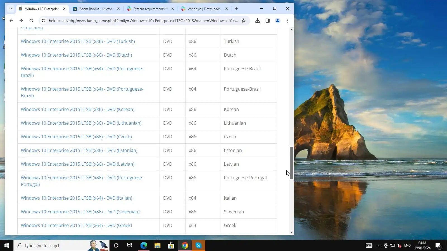The image size is (447, 251).
Task: Open Task View on the taskbar
Action: 130,245
